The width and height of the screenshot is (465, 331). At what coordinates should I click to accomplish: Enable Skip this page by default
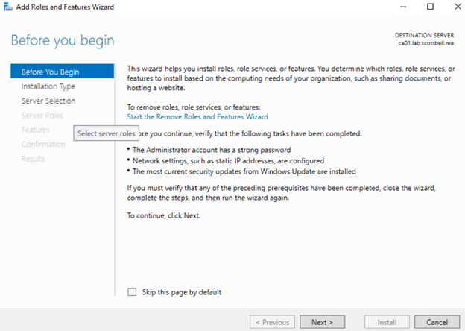133,292
